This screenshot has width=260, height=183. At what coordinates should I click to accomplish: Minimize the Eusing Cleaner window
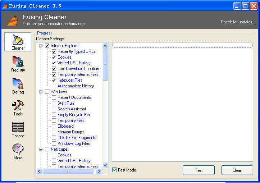(x=237, y=6)
